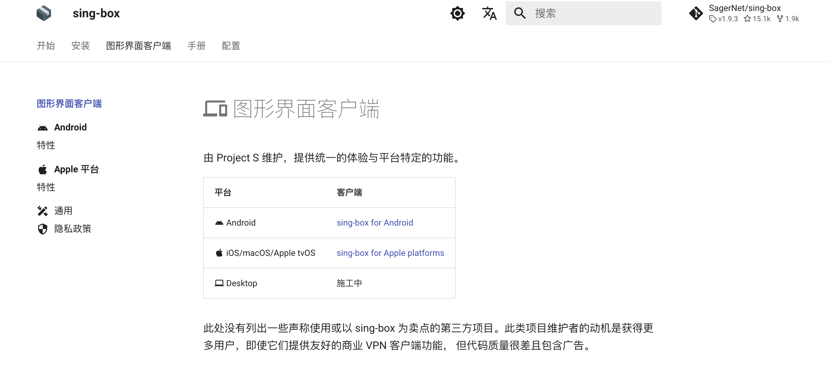Open the SagerNet/sing-box repository link
Screen dimensions: 830x366
click(744, 13)
